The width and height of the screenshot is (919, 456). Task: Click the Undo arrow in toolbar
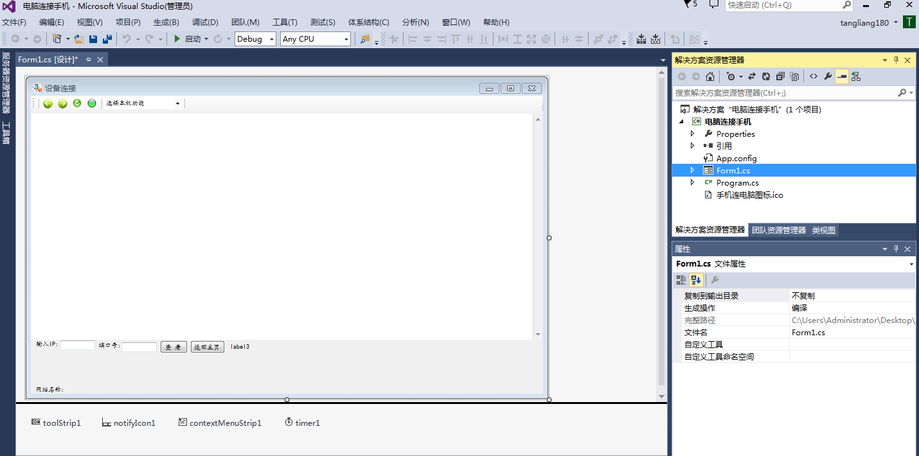point(127,39)
